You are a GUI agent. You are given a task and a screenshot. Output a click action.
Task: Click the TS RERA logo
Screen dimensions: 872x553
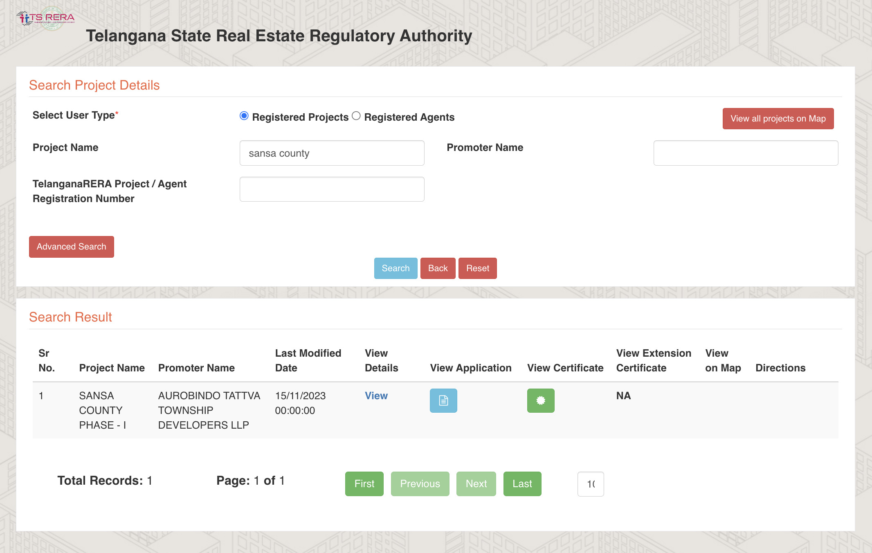point(46,18)
